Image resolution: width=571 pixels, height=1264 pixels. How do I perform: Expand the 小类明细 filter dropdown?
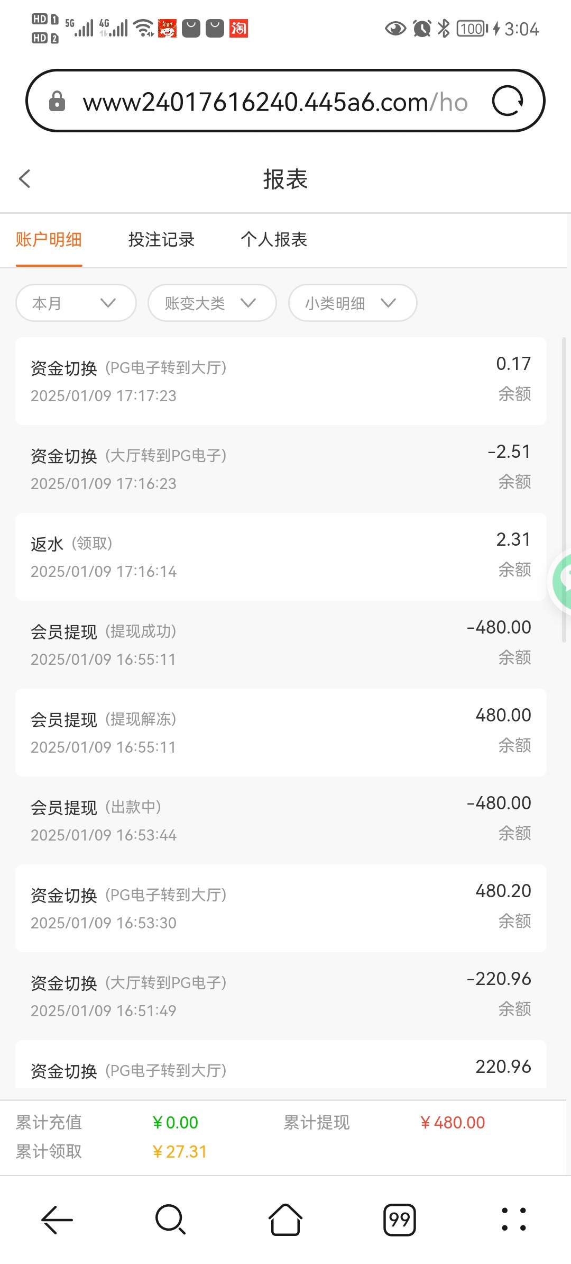[x=352, y=303]
